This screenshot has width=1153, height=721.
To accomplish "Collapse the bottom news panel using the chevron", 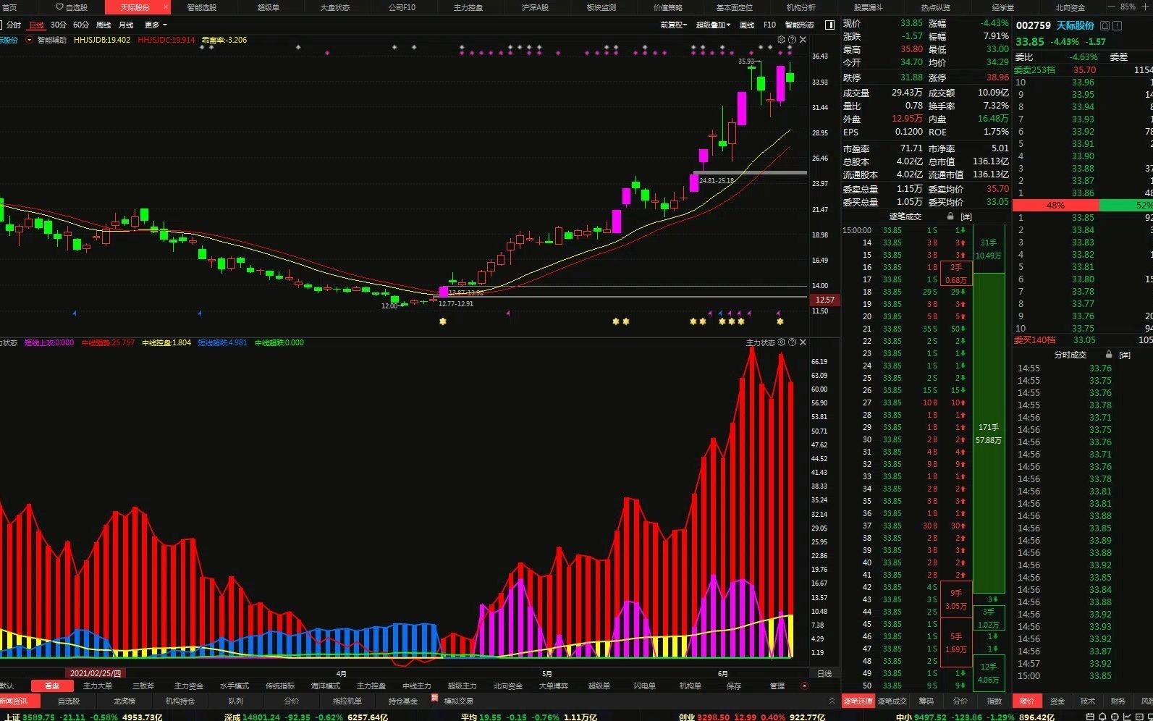I will (832, 701).
